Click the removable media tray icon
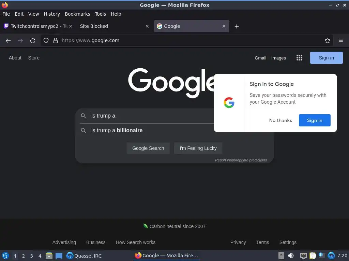Screen dimensions: 349x261 pos(281,256)
